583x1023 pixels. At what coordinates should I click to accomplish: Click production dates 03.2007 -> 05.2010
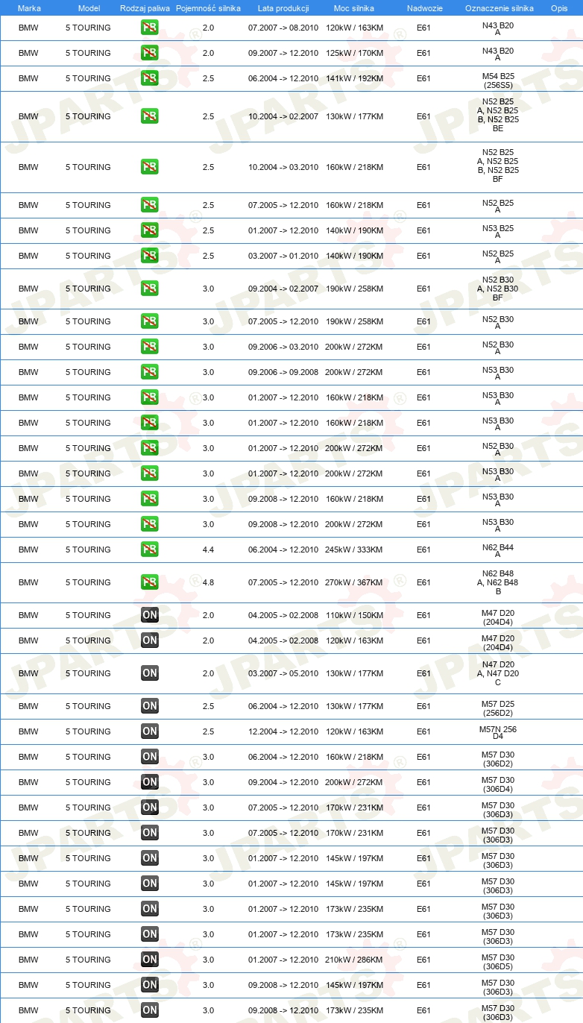283,673
